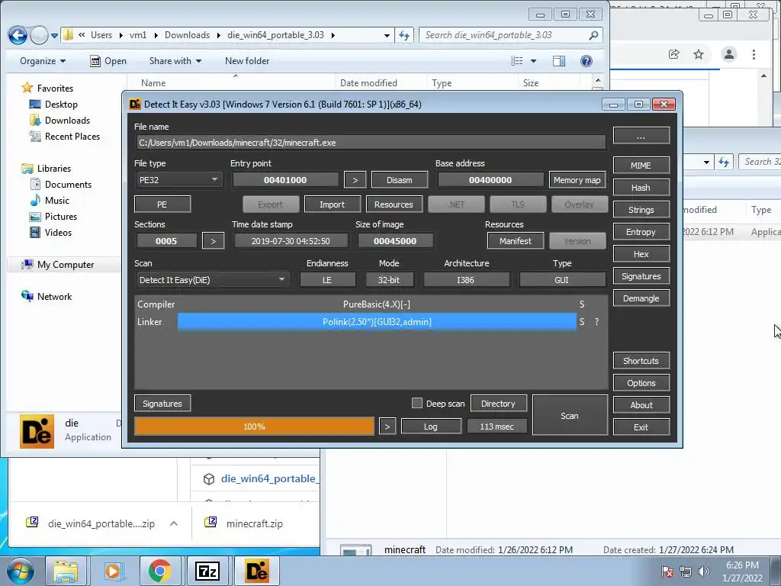
Task: Open the Disasm view
Action: coord(400,180)
